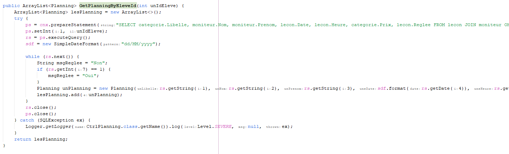Click the rs.close() statement
The image size is (509, 154).
click(x=41, y=107)
